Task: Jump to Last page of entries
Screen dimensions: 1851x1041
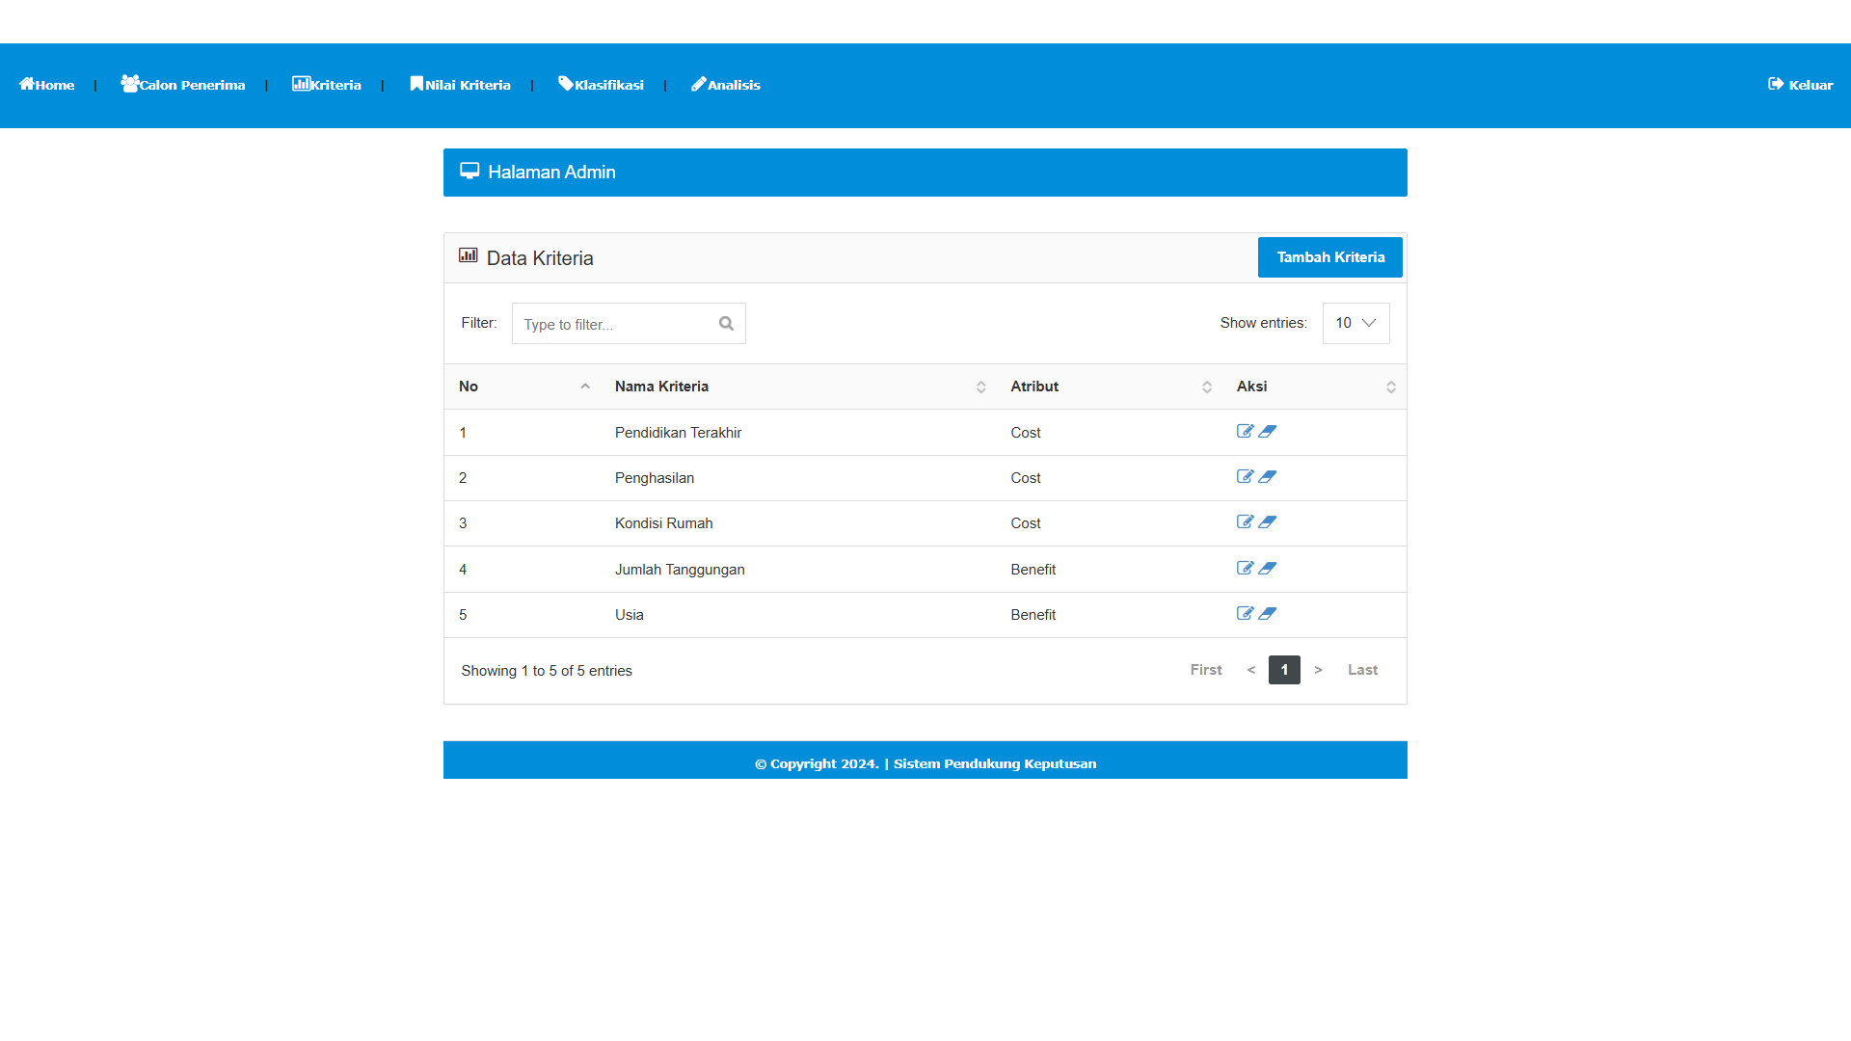Action: coord(1362,670)
